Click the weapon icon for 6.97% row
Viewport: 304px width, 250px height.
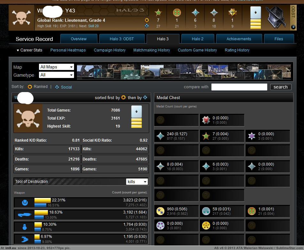click(x=25, y=239)
